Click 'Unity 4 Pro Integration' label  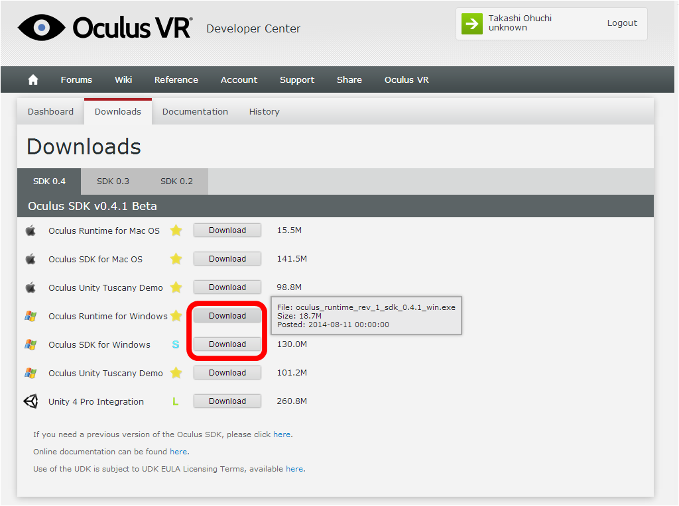click(x=95, y=402)
